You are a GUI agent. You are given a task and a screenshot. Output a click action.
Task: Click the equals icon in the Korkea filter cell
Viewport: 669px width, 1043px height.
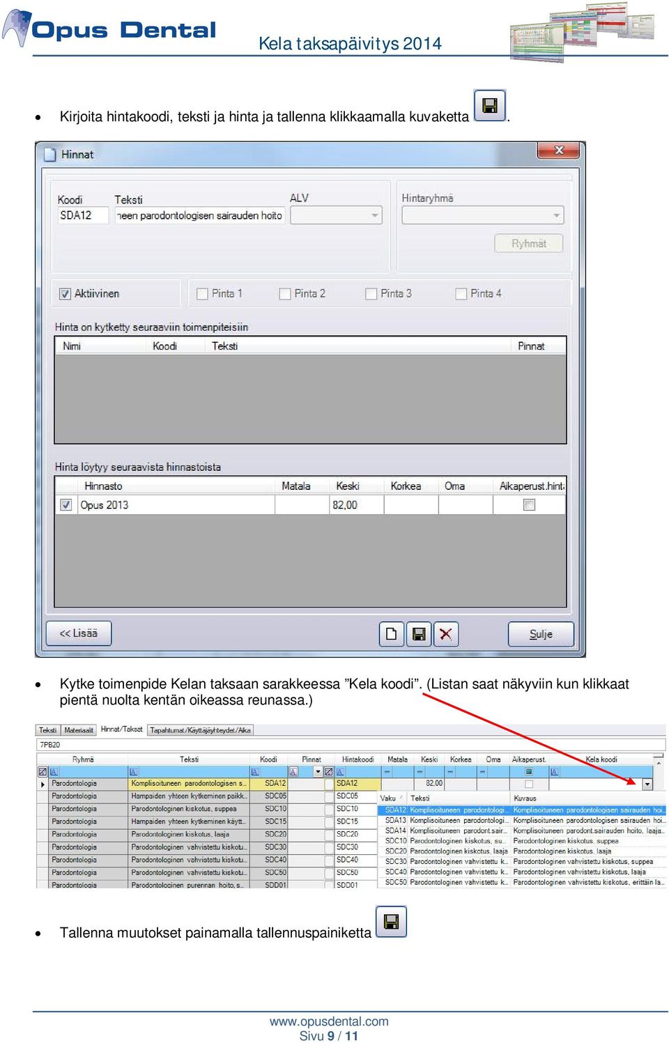[451, 772]
